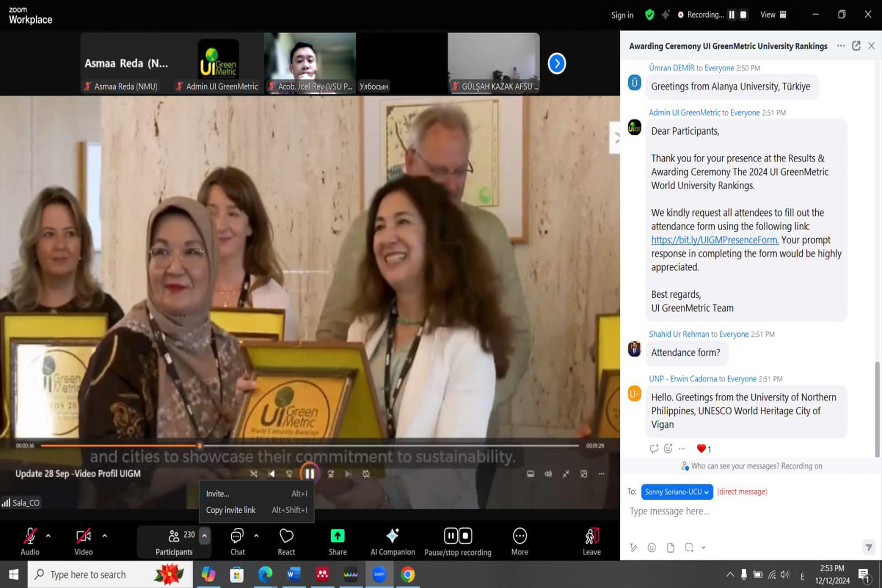Image resolution: width=882 pixels, height=588 pixels.
Task: Pause recording from the bottom toolbar
Action: coord(450,536)
